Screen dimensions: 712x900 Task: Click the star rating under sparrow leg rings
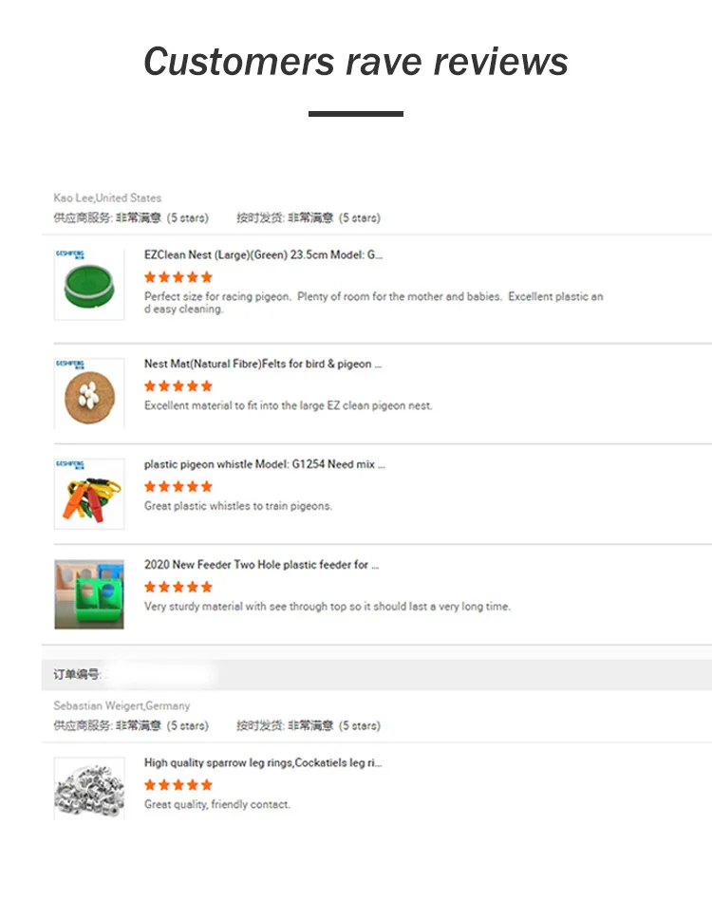coord(178,785)
